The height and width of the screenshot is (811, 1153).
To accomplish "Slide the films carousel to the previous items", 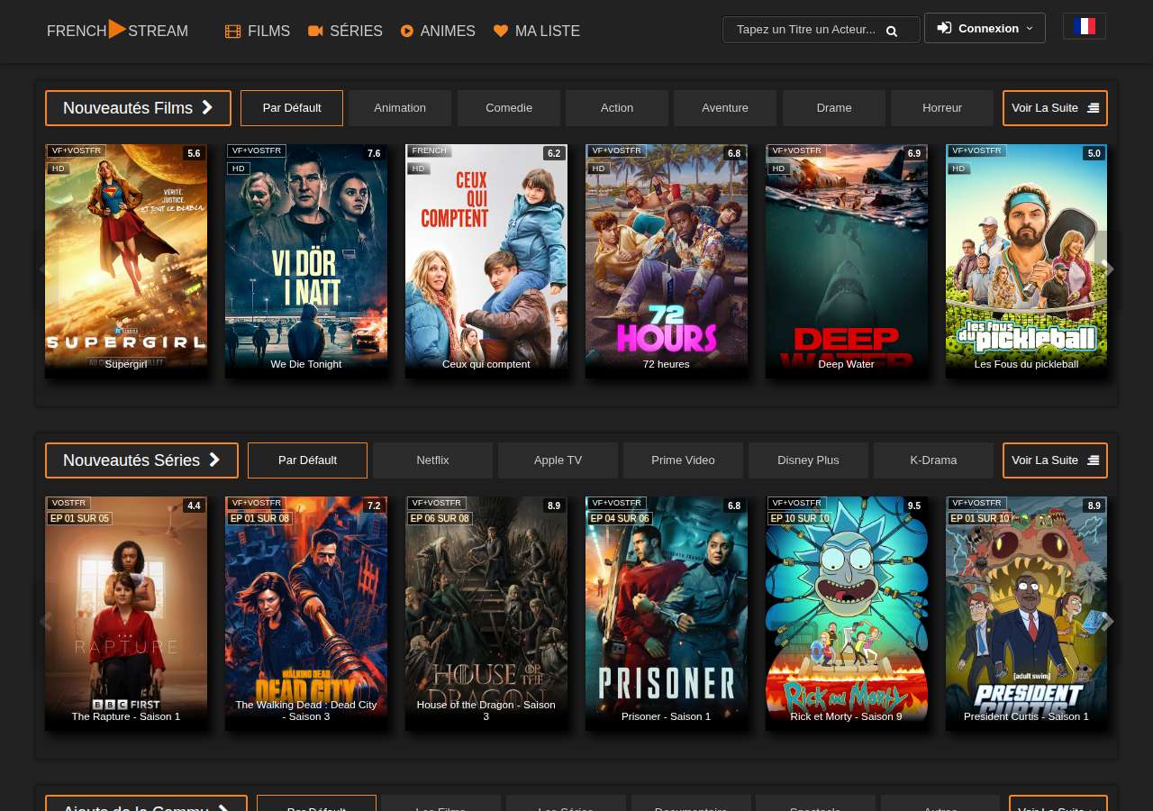I will [x=45, y=269].
